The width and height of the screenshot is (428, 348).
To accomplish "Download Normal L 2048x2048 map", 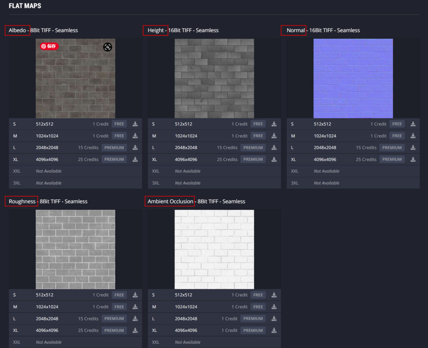I will pyautogui.click(x=413, y=148).
